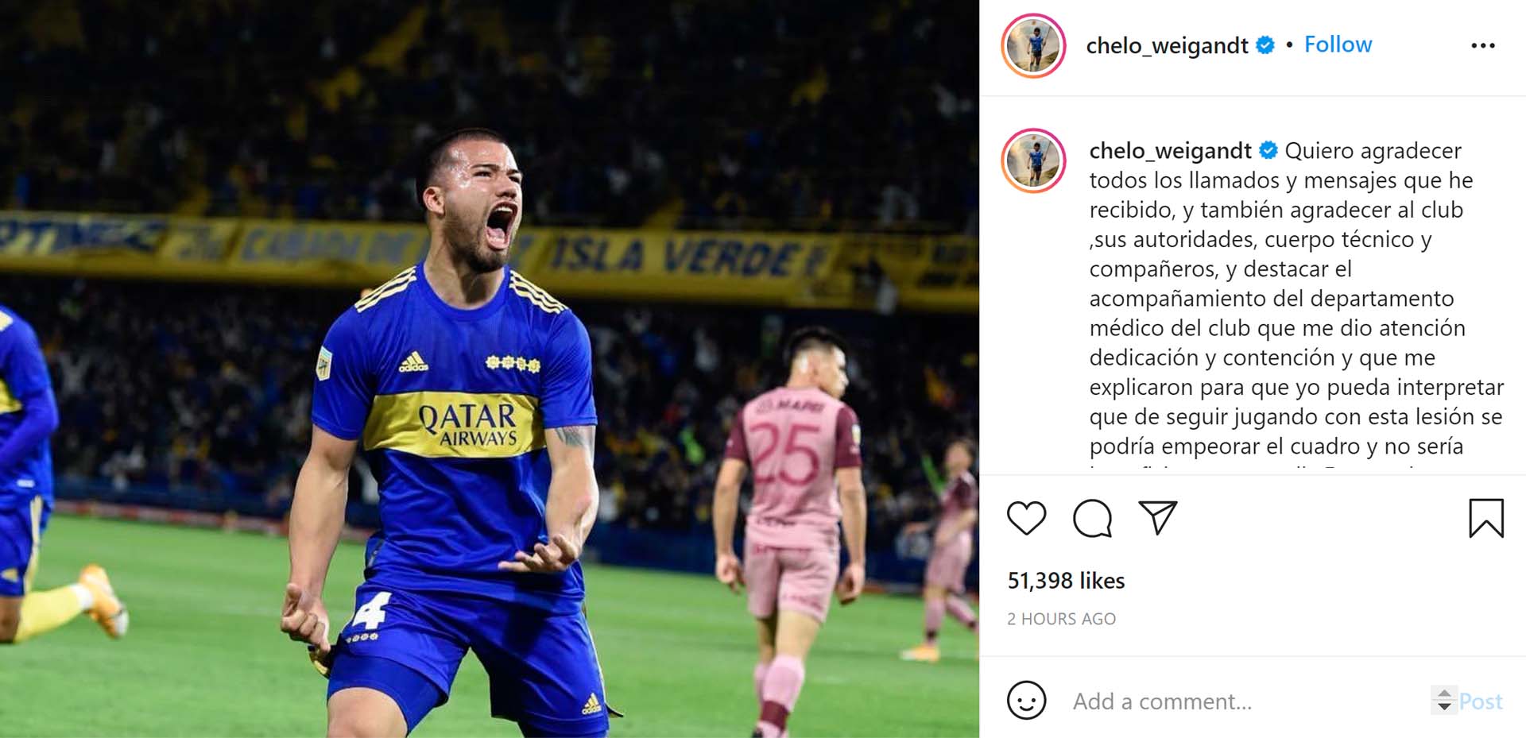Open chelo_weigandt username in the header
This screenshot has height=738, width=1526.
point(1167,46)
